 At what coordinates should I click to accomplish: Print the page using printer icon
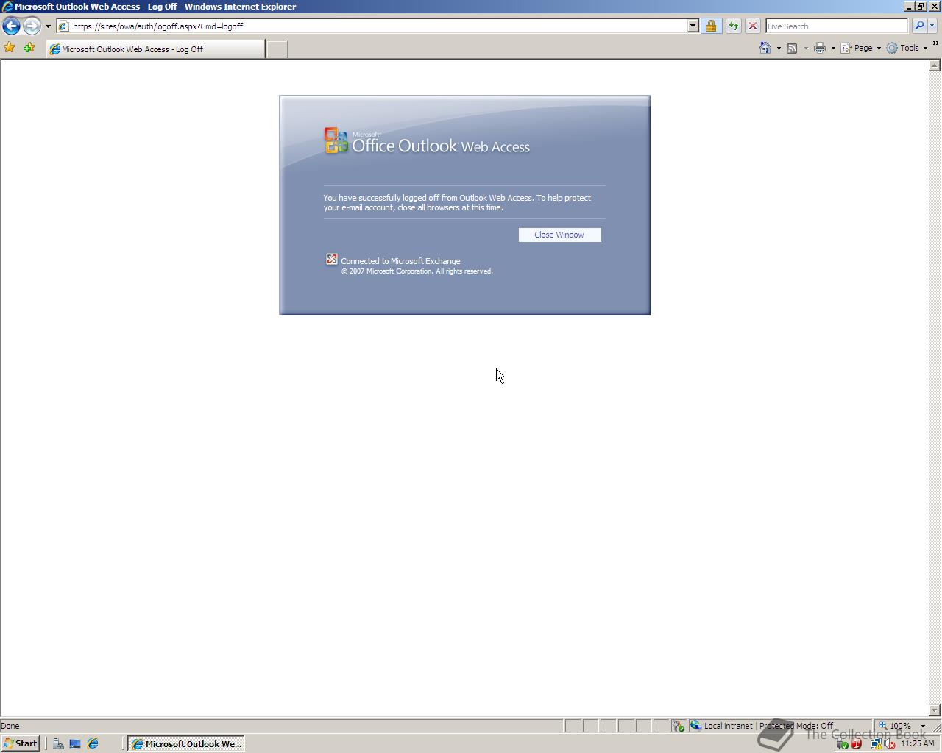[x=820, y=48]
